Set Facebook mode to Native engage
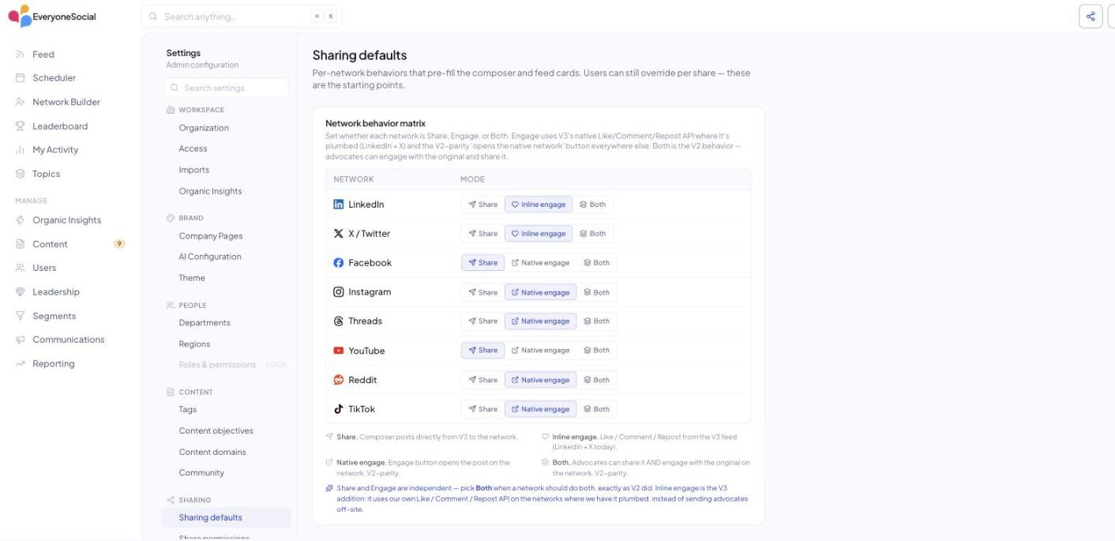This screenshot has width=1115, height=541. [x=541, y=263]
